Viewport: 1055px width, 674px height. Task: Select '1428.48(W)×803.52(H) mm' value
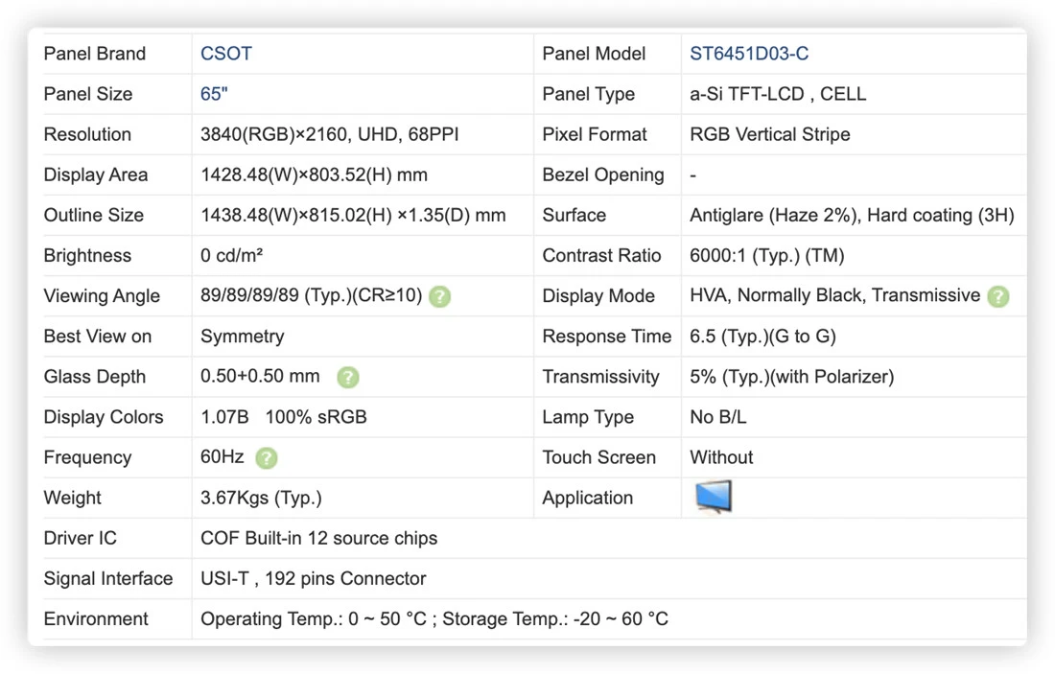click(x=314, y=174)
